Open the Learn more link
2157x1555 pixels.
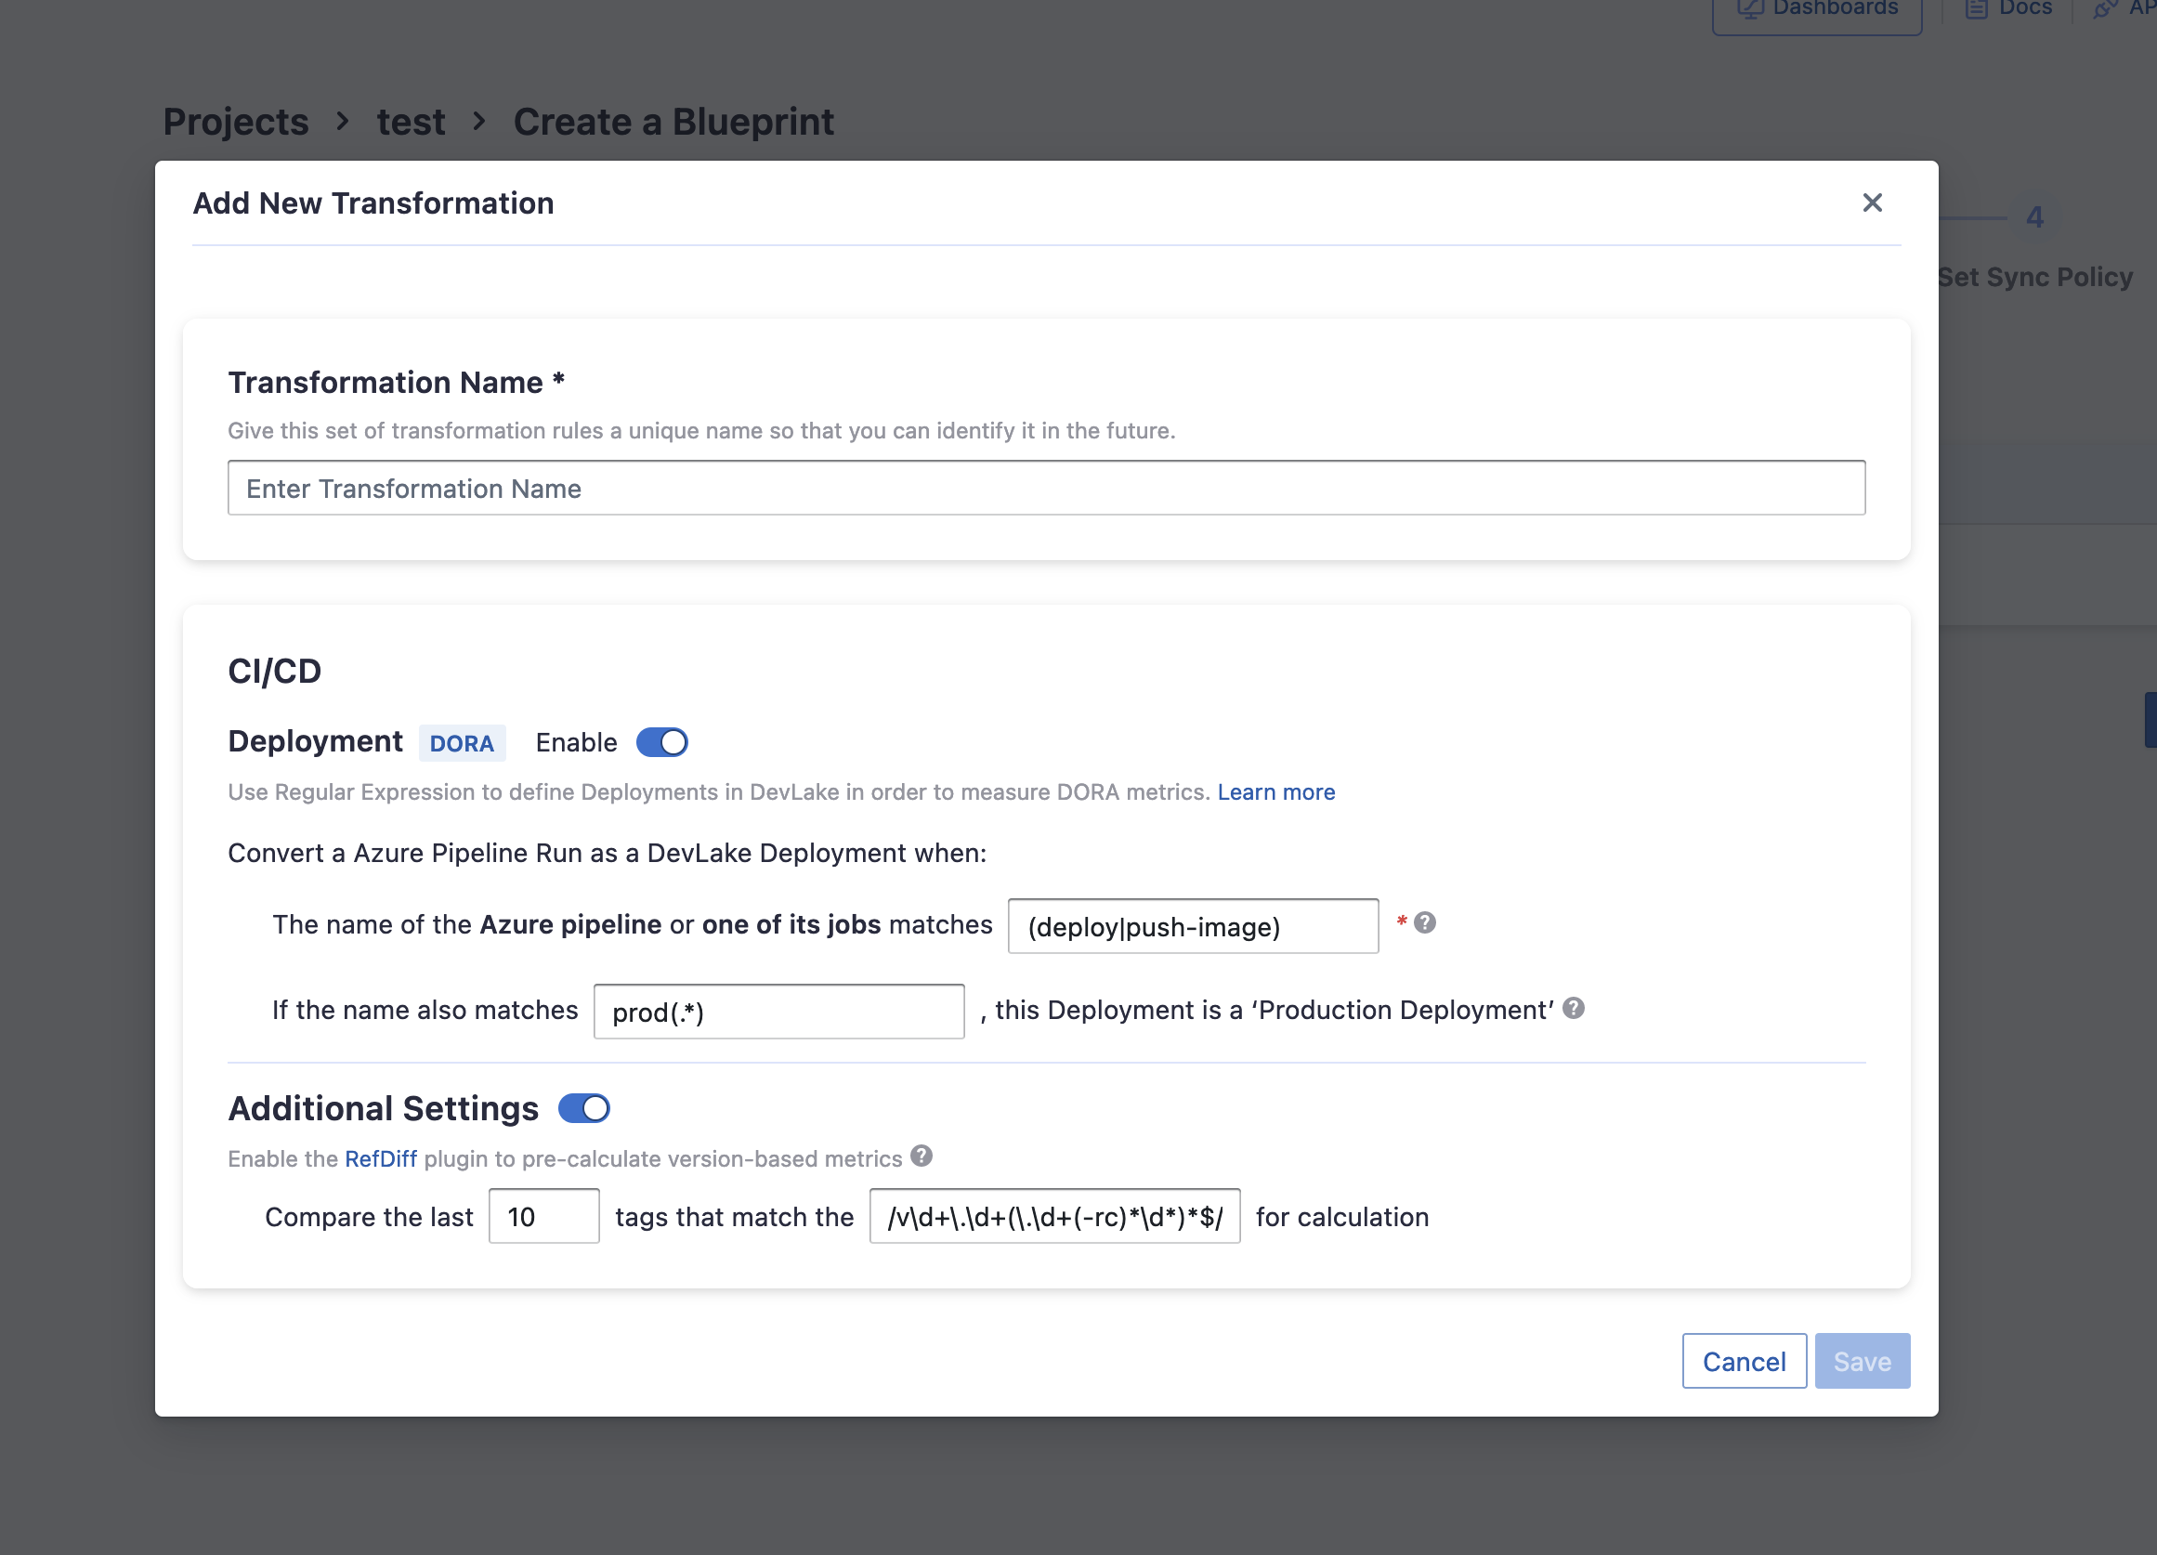click(x=1275, y=792)
